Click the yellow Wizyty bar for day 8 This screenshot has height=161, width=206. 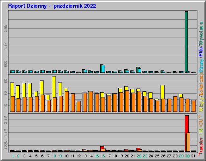coord(54,87)
